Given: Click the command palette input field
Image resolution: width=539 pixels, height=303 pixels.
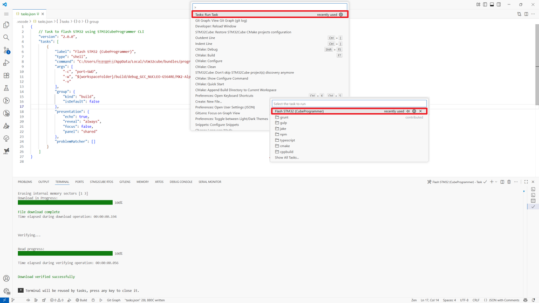Looking at the screenshot, I should (270, 7).
